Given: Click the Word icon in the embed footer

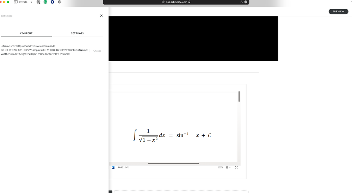Looking at the screenshot, I should pyautogui.click(x=113, y=167).
